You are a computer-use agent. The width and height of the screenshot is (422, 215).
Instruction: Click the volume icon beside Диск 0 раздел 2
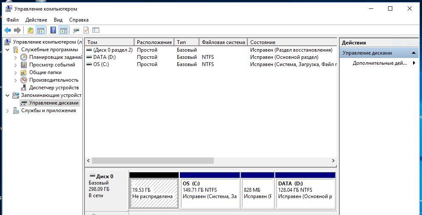[89, 50]
